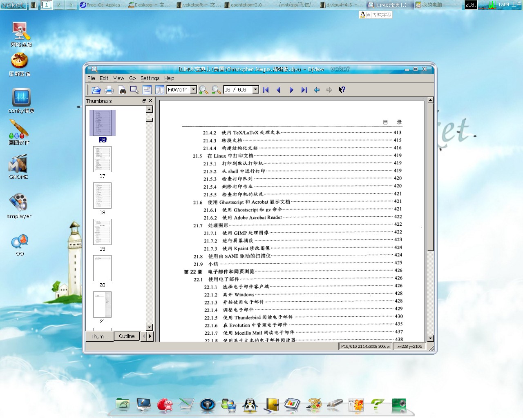The height and width of the screenshot is (418, 523).
Task: Navigate forward with the gray forward arrow
Action: [329, 90]
